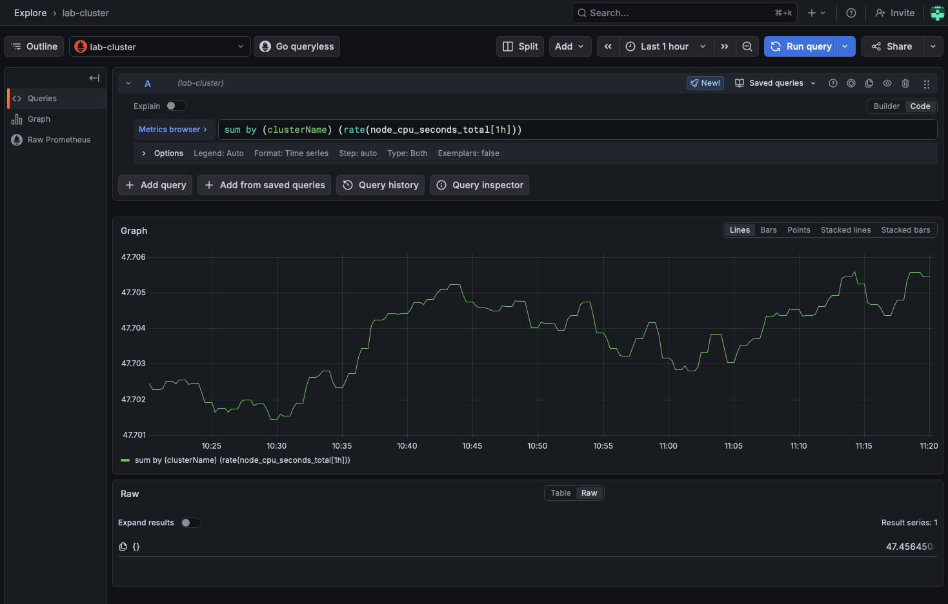Duplicate query A with the copy icon
Viewport: 948px width, 604px height.
869,83
